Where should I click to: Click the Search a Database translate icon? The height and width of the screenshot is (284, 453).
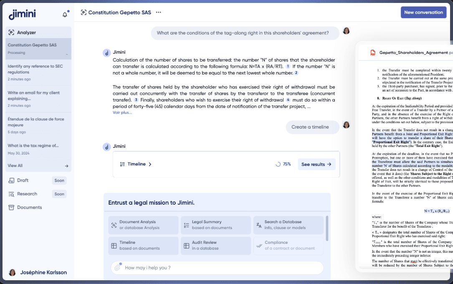259,225
